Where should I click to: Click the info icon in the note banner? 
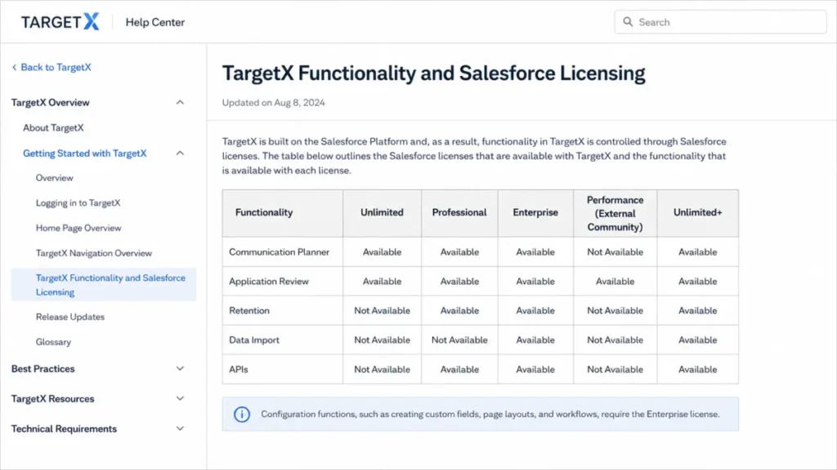(242, 414)
